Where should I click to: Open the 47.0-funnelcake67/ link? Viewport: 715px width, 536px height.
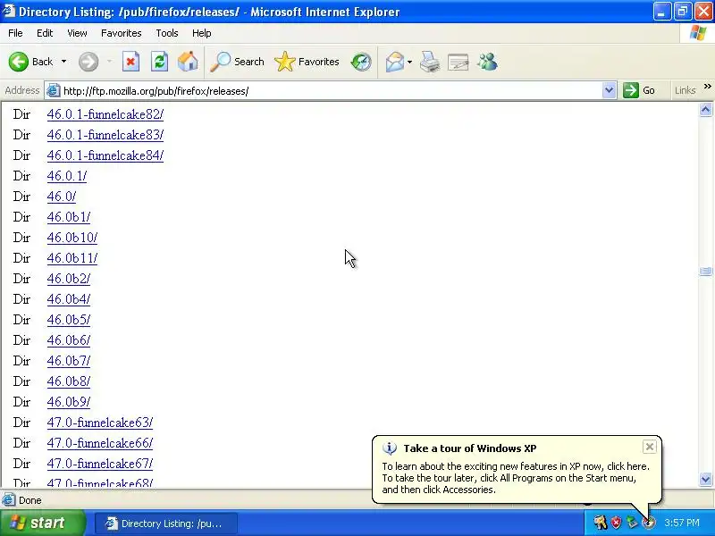[100, 464]
